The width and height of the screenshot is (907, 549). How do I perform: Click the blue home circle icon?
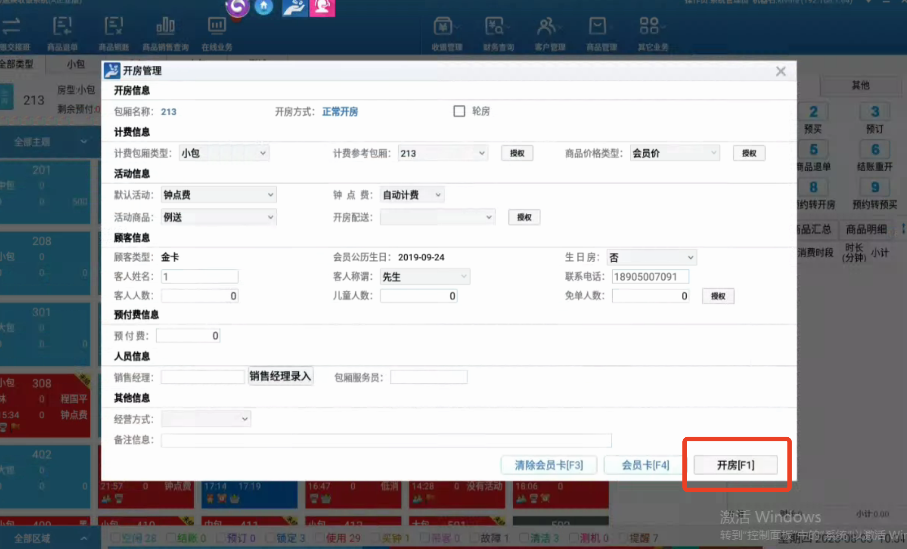coord(264,6)
